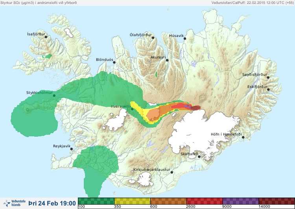Click the '2600' legend value label
The image size is (295, 209).
[191, 207]
